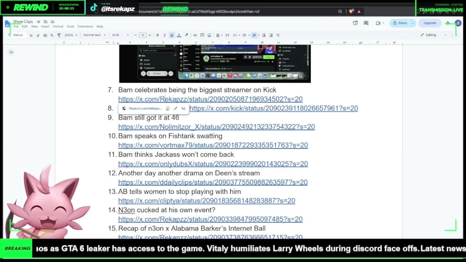Open the text color picker
466x262 pixels.
click(x=179, y=35)
